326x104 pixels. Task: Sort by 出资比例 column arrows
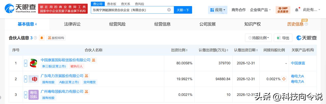pos(187,50)
